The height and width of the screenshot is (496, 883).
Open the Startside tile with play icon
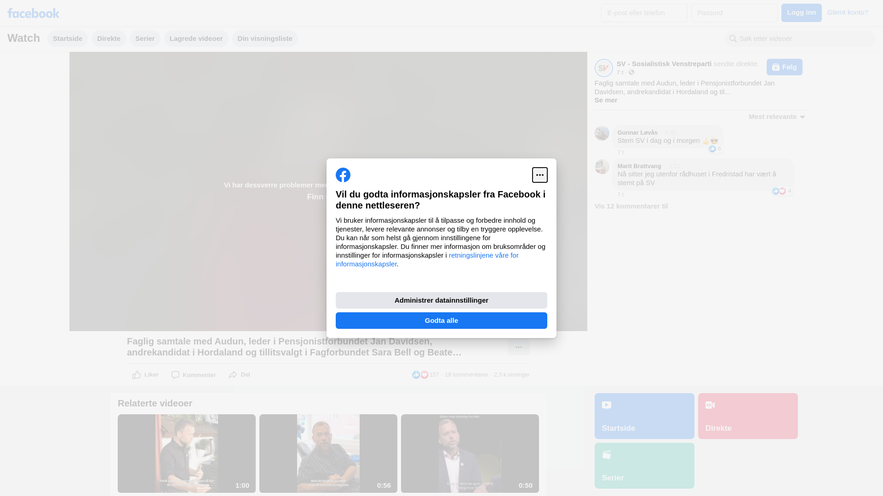tap(644, 416)
